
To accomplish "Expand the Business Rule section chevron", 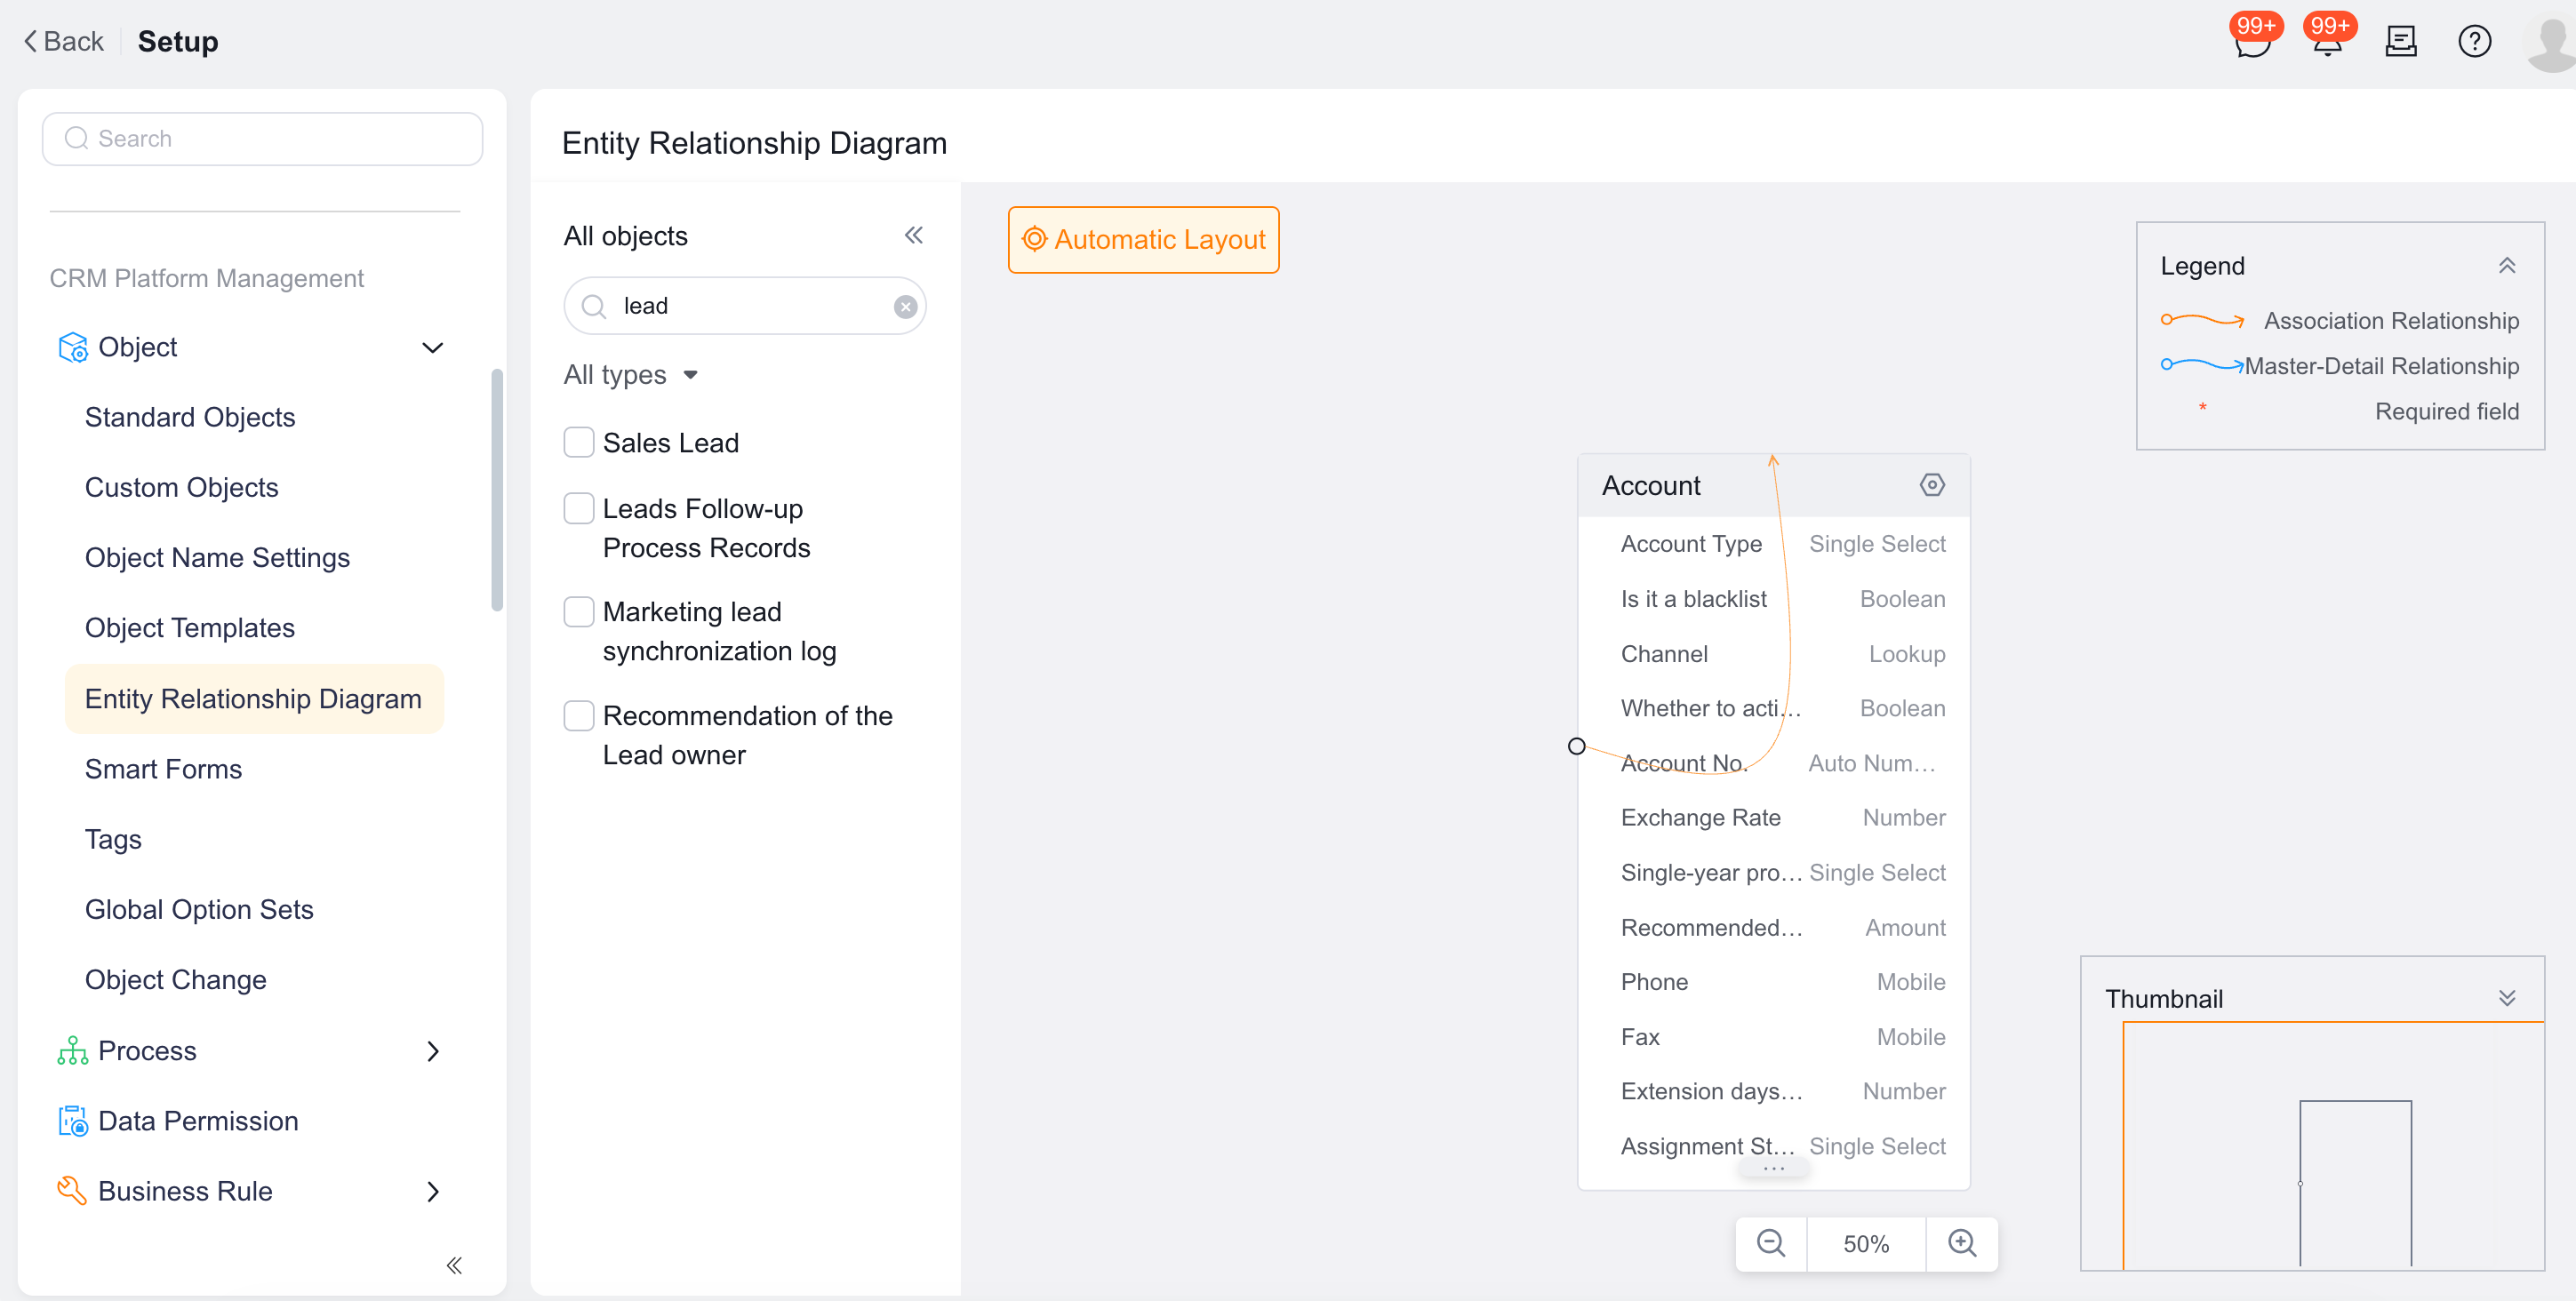I will pyautogui.click(x=432, y=1191).
